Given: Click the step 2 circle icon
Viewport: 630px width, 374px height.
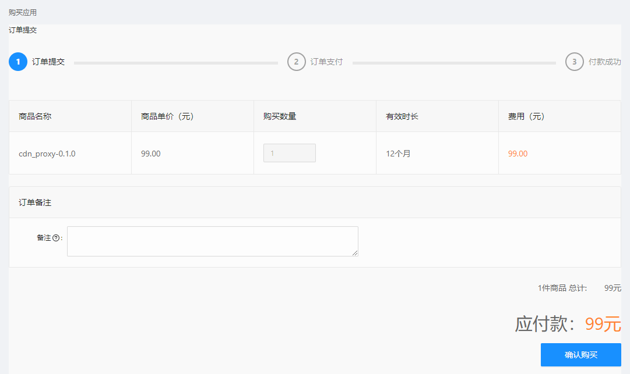Looking at the screenshot, I should pos(296,62).
